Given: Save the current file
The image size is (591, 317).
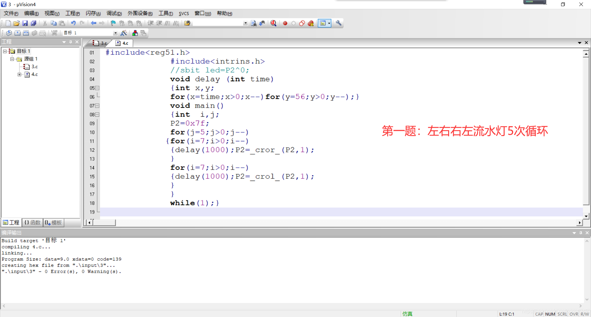Looking at the screenshot, I should click(25, 23).
